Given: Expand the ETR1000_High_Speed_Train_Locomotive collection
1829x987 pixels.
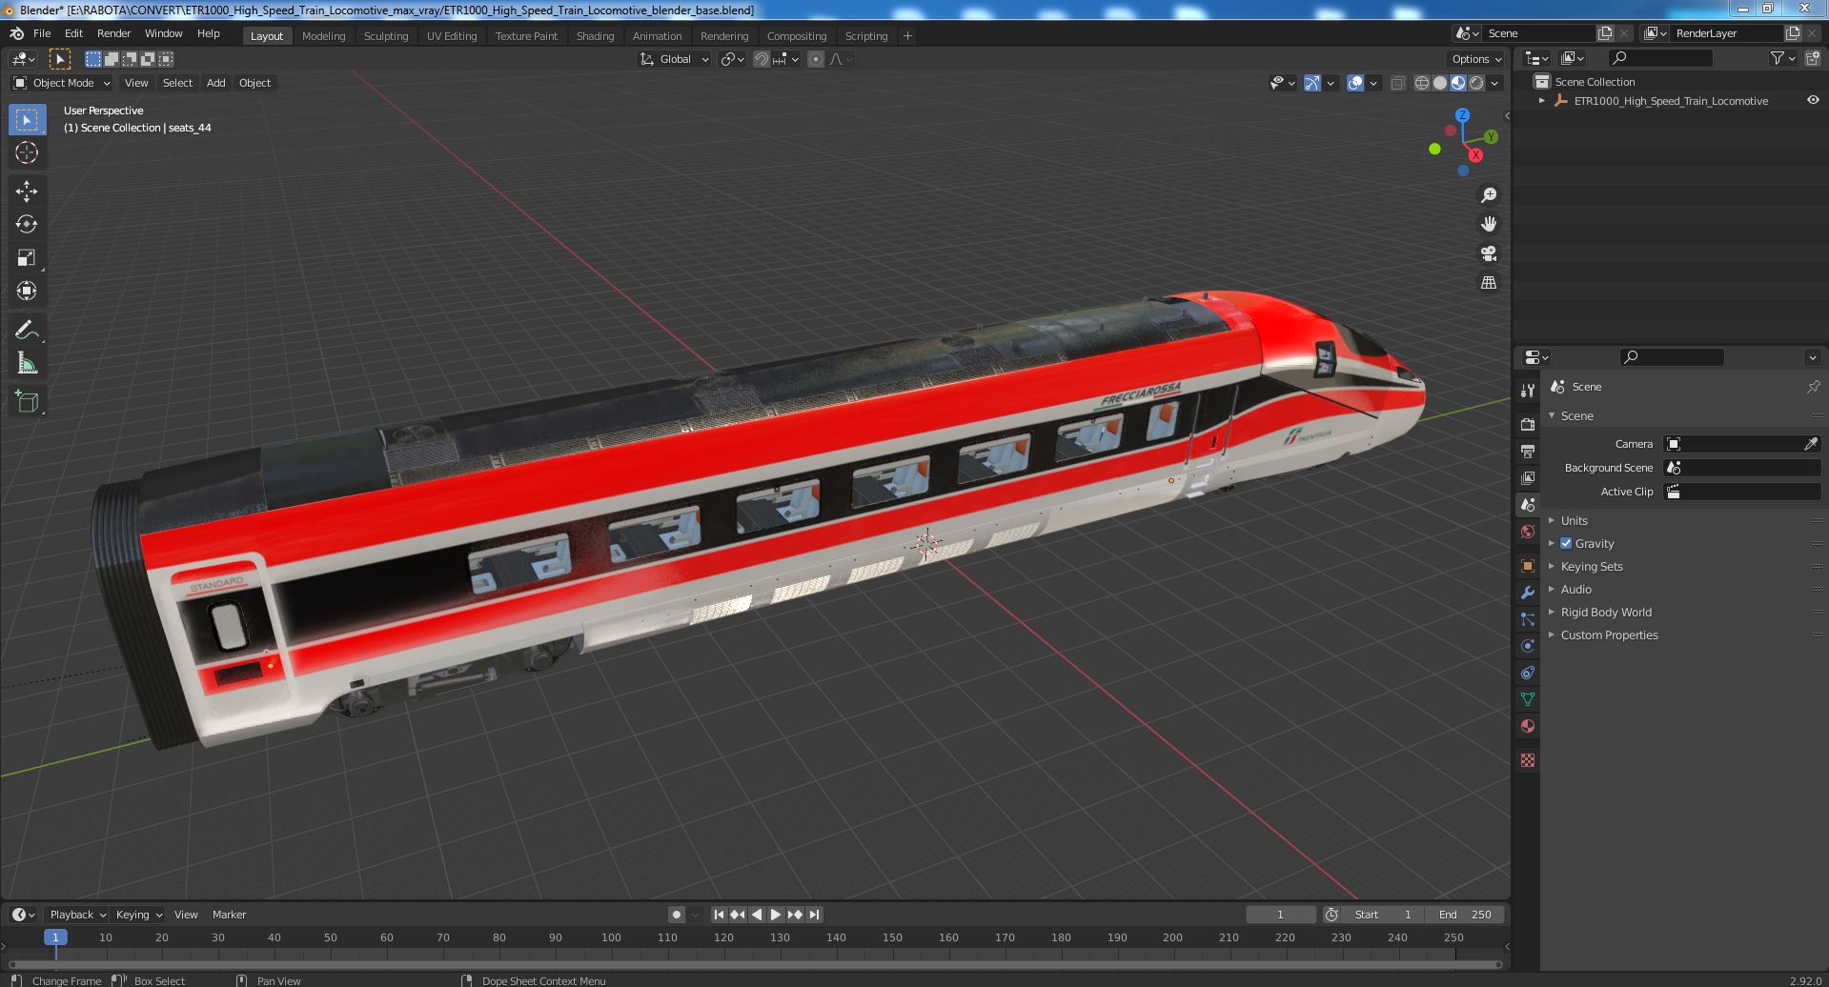Looking at the screenshot, I should [x=1542, y=101].
